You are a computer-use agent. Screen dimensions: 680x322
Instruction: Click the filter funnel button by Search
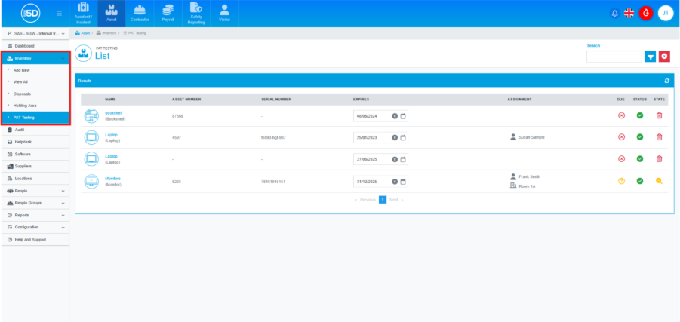pos(650,57)
